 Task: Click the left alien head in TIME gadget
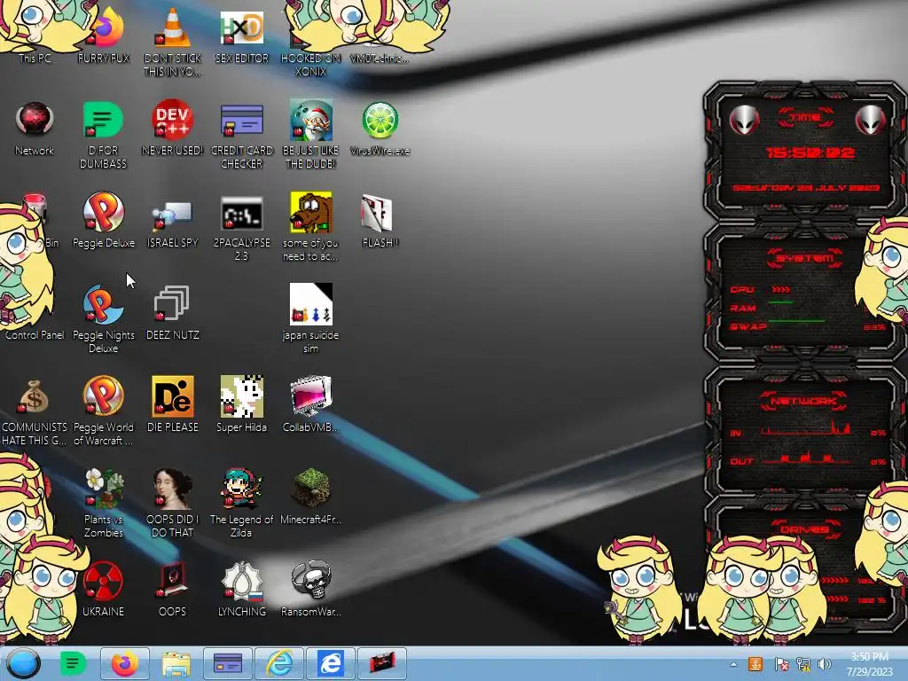pyautogui.click(x=744, y=121)
